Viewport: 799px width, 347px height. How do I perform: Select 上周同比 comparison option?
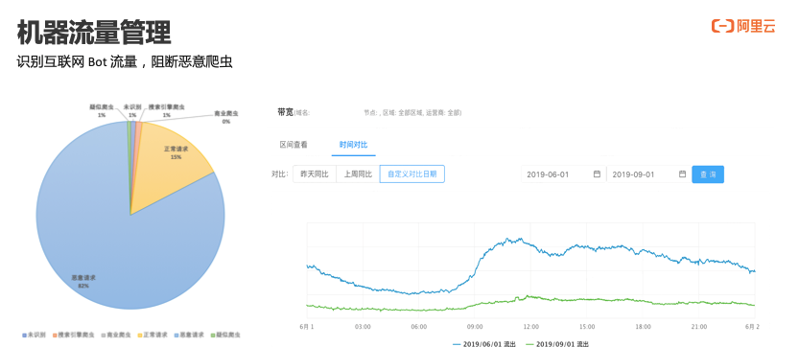coord(358,173)
